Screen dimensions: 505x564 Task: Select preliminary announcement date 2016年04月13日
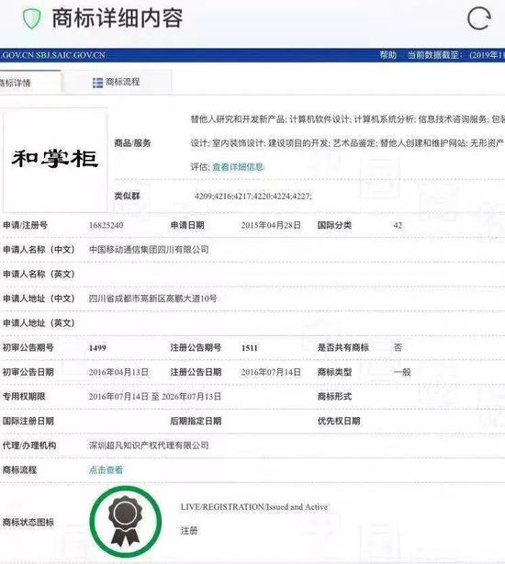[x=118, y=372]
